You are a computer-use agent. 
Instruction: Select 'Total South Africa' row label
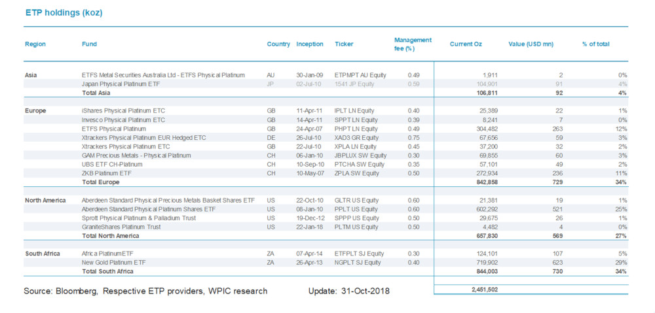[x=108, y=271]
